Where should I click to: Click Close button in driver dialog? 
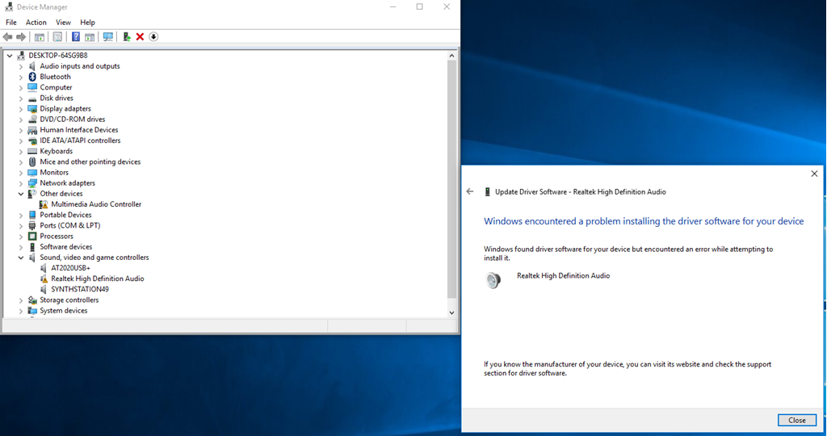click(x=797, y=420)
